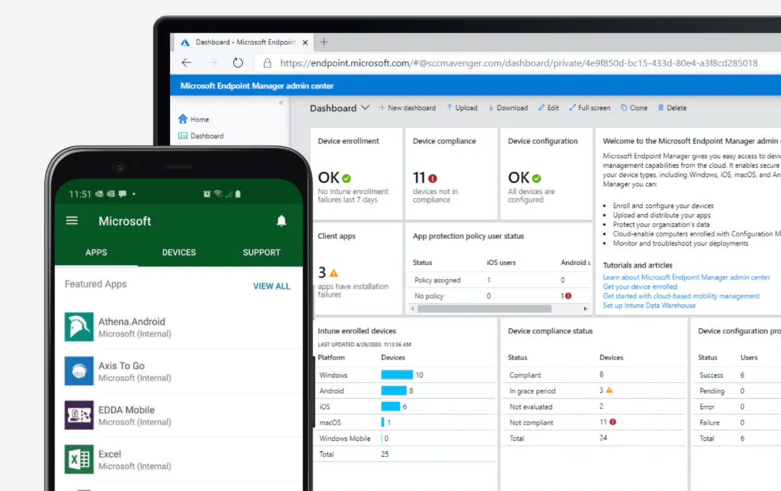Click red alert icon next to 11 devices
Viewport: 781px width, 491px height.
pos(433,178)
